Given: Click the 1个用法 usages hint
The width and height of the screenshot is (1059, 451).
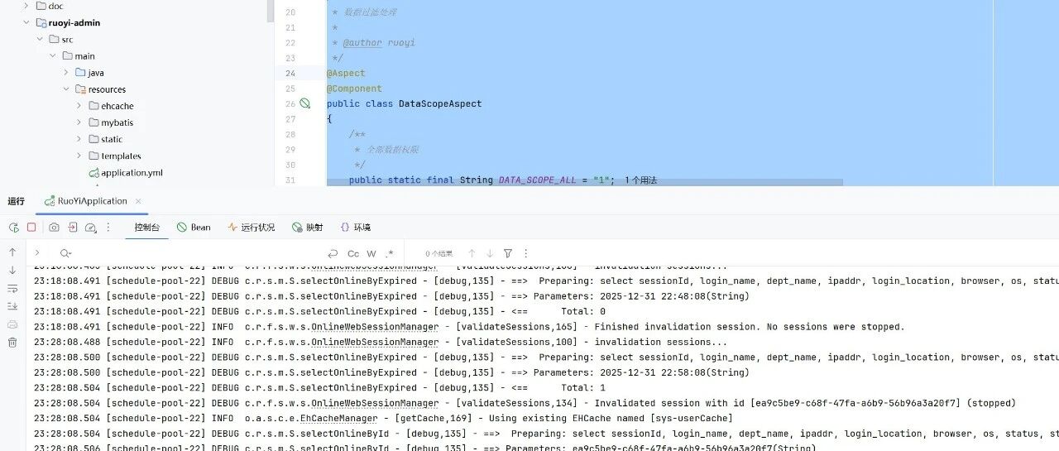Looking at the screenshot, I should click(640, 180).
